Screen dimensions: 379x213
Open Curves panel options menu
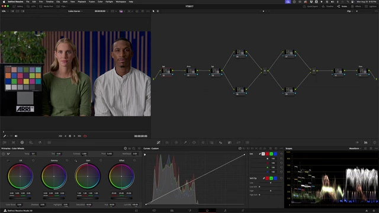[281, 149]
